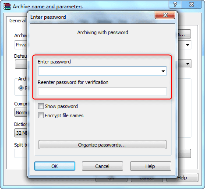Expand the default profile dropdown arrow
This screenshot has height=189, width=205.
click(x=187, y=64)
